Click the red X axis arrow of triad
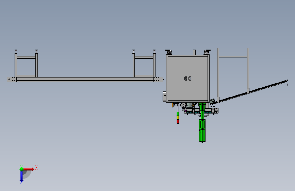Screen dimensions: 295x191 tap(29, 169)
